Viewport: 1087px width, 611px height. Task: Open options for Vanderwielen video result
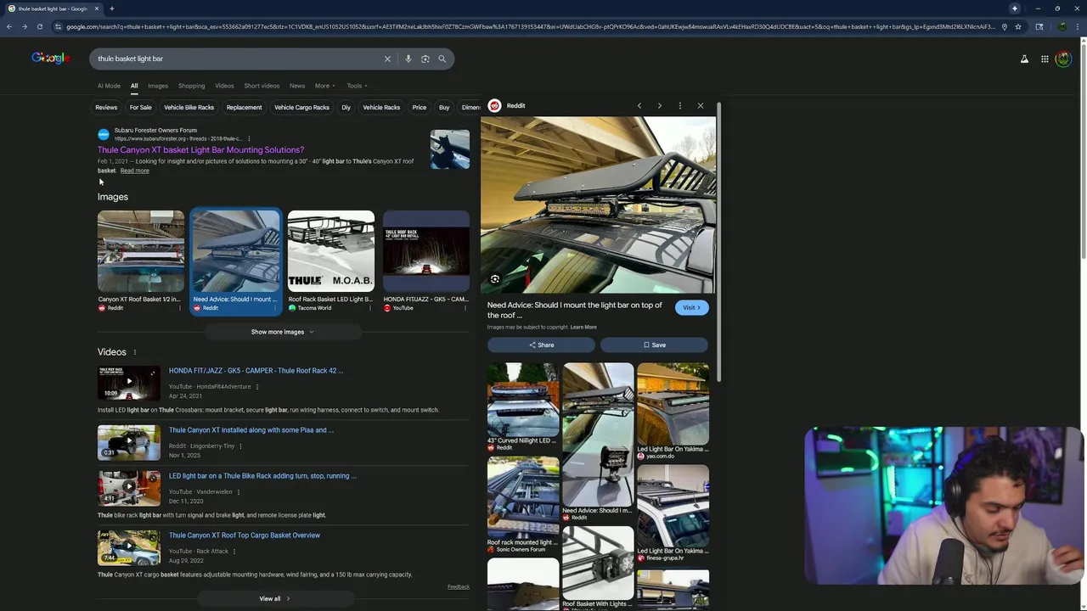(239, 492)
